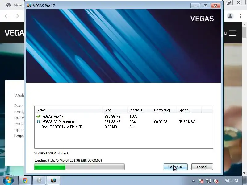Click the VEGAS Pro 17 list row name
Screen dimensions: 247x185
click(52, 117)
